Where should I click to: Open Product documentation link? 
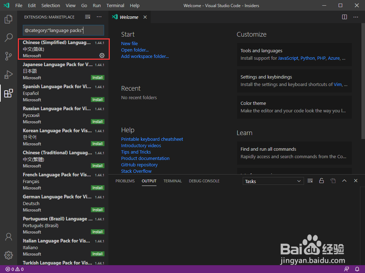tap(145, 158)
